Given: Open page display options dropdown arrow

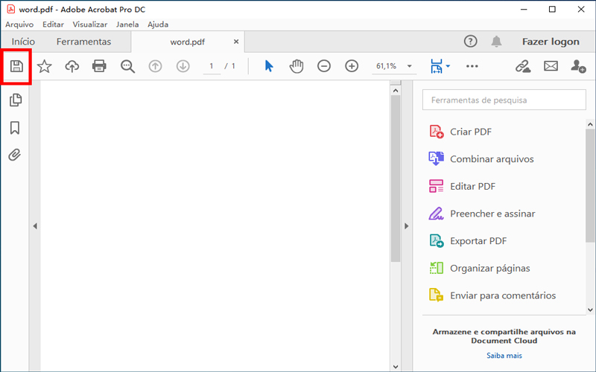Looking at the screenshot, I should [448, 66].
